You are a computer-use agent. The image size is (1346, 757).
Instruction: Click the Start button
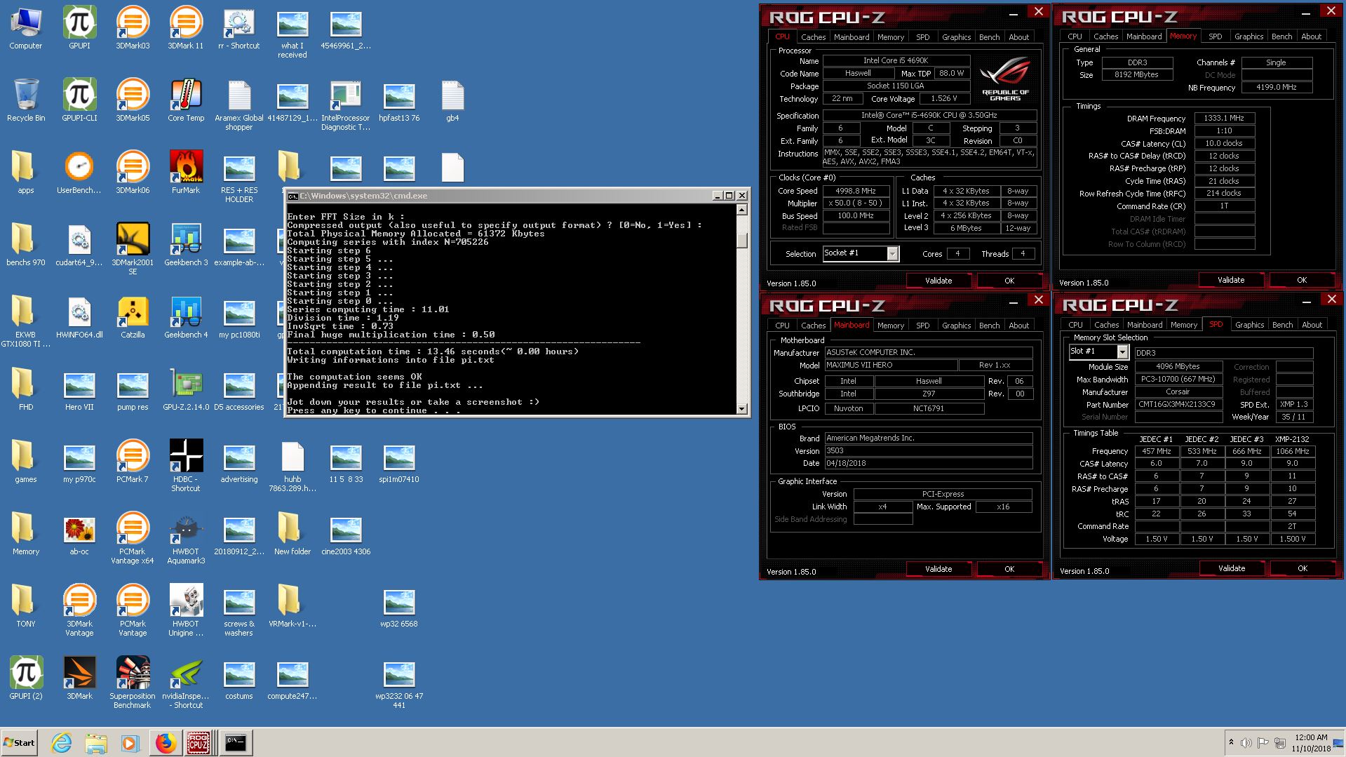(19, 743)
